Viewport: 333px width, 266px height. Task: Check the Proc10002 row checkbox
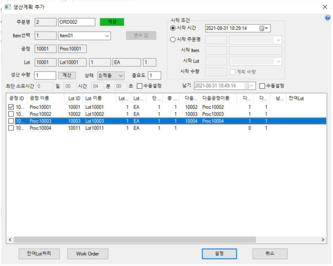(11, 114)
